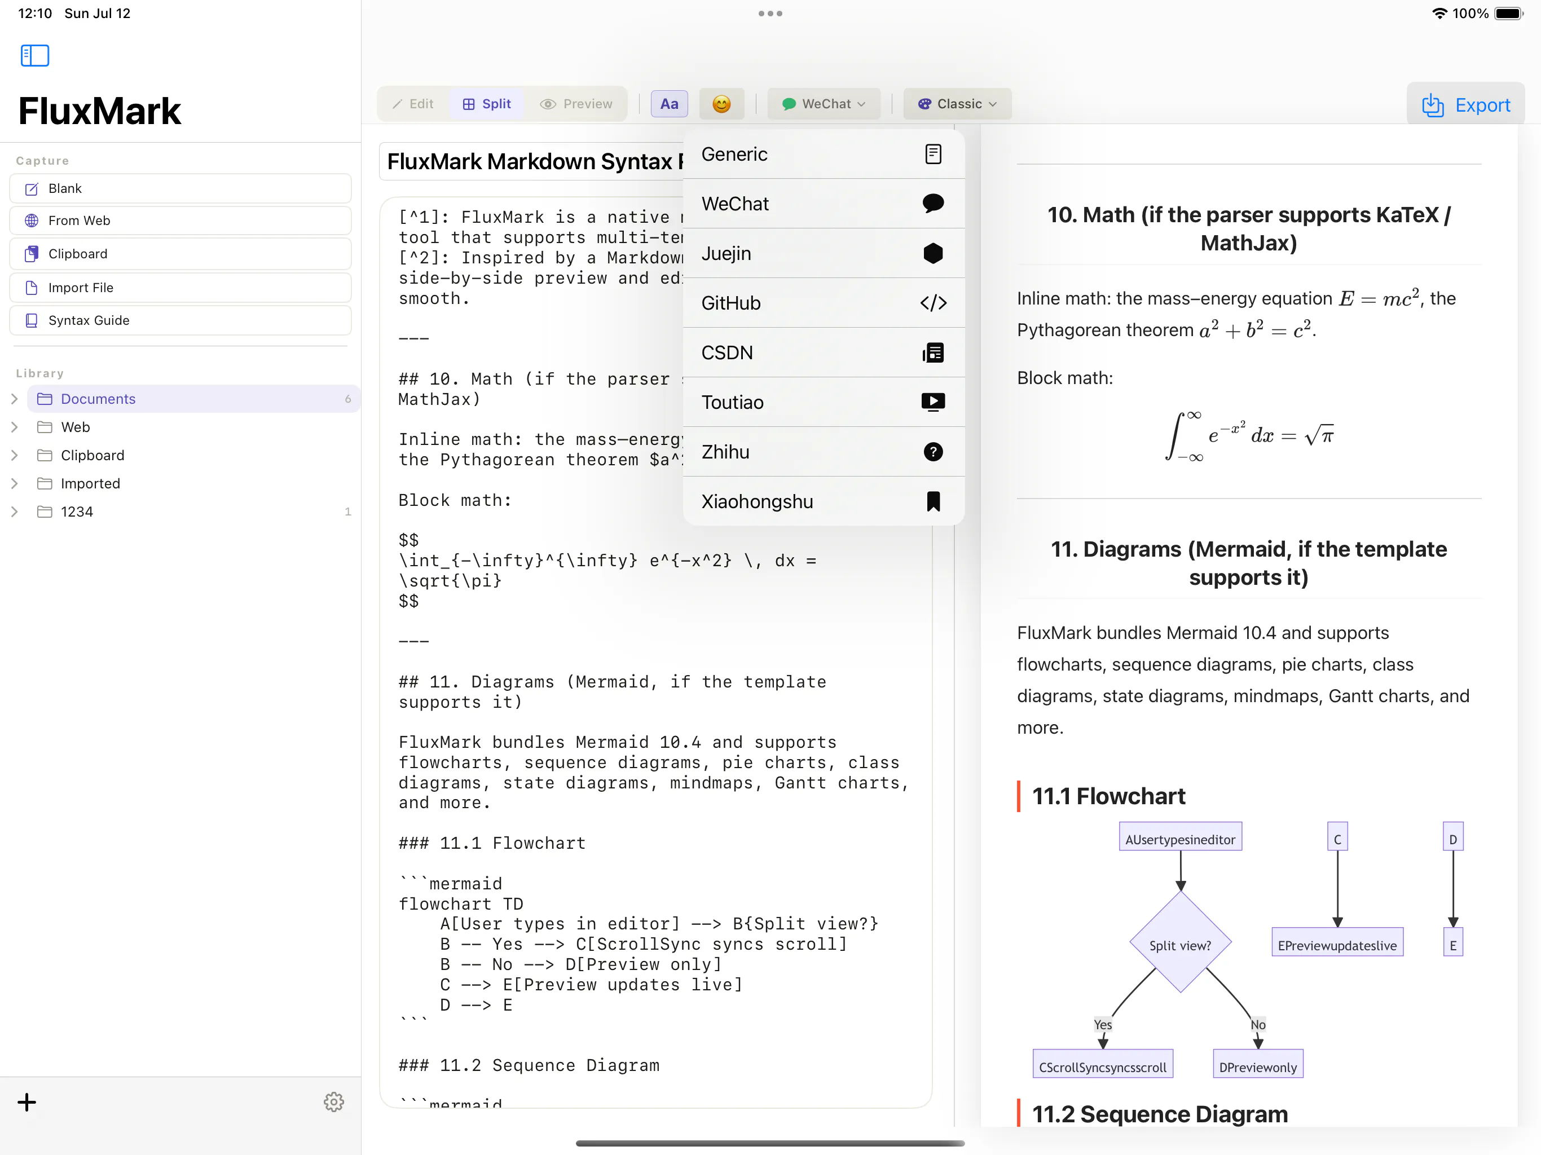Viewport: 1541px width, 1155px height.
Task: Switch to Preview mode
Action: pos(576,104)
